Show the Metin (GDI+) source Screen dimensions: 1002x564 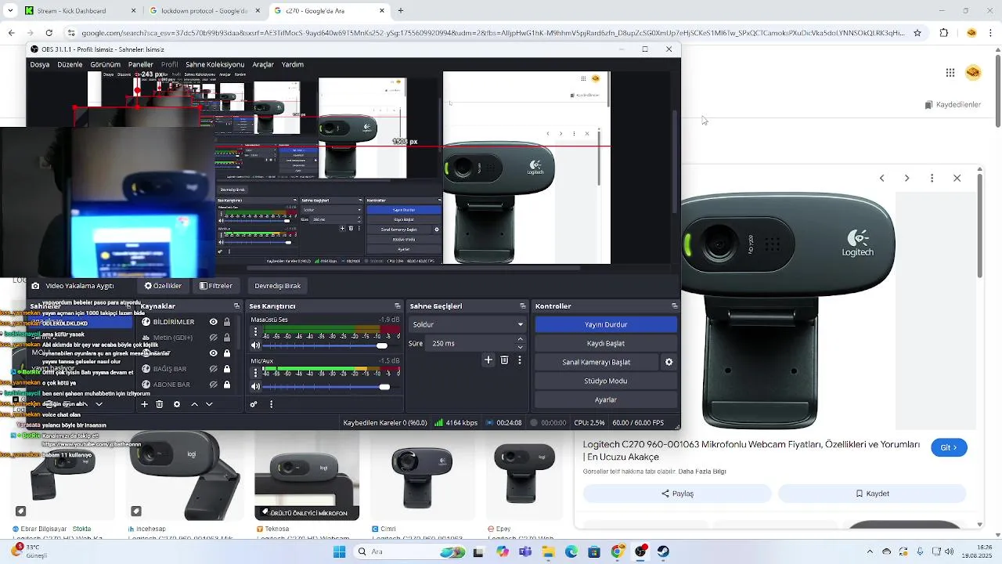[213, 338]
